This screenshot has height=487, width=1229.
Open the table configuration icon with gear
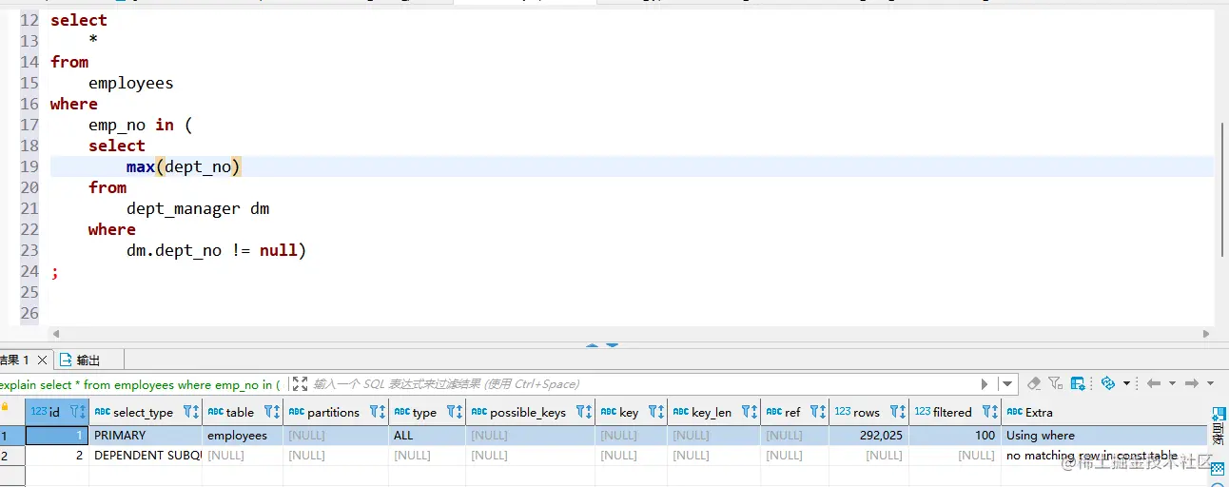1079,383
